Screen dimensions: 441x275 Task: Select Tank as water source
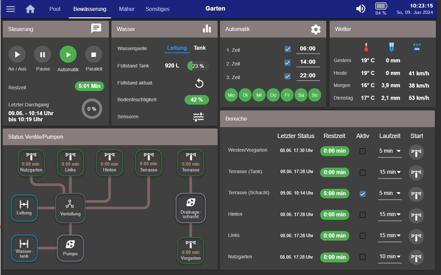tap(200, 48)
